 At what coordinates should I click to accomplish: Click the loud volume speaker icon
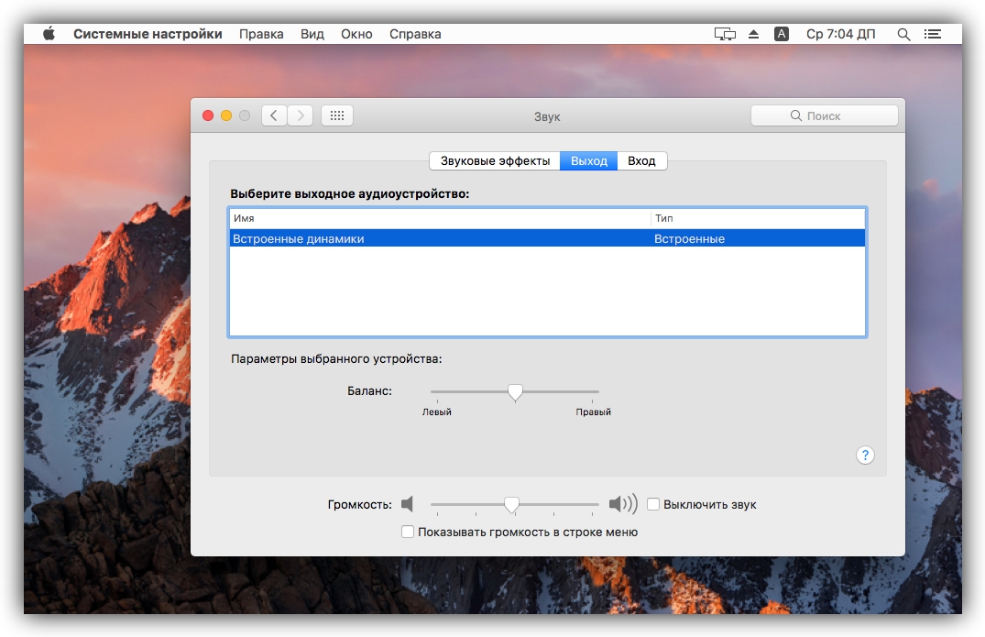point(622,504)
